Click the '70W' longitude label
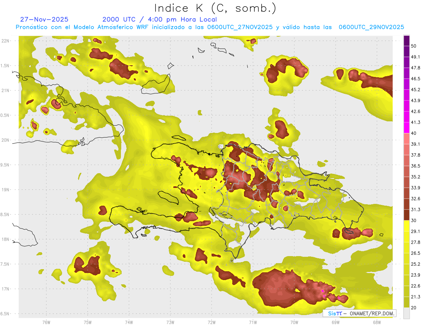 [x=294, y=322]
